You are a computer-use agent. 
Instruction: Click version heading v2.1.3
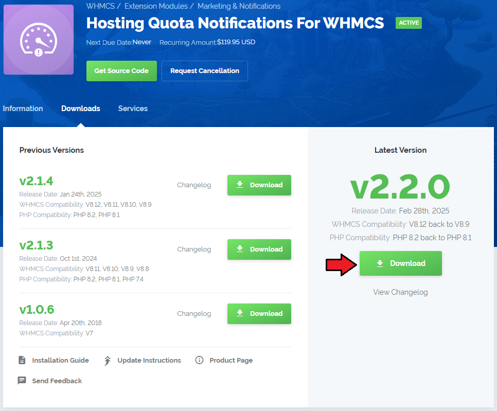[36, 245]
